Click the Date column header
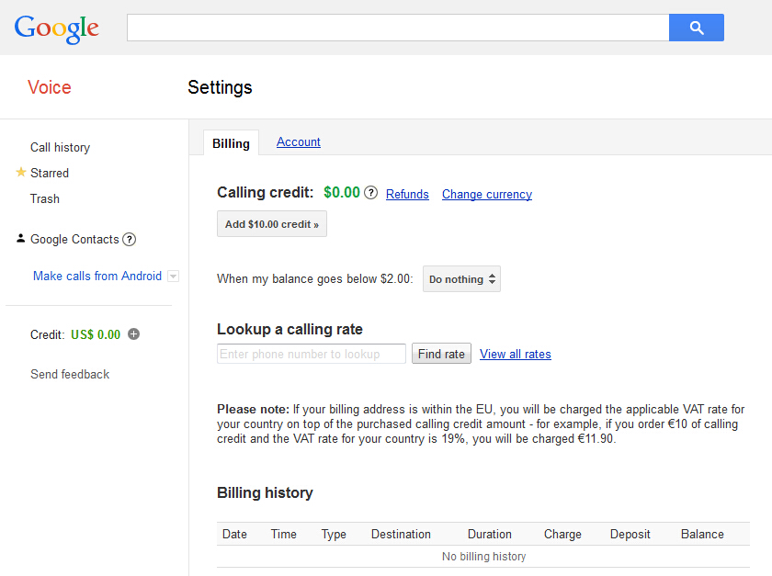Viewport: 772px width, 576px height. click(x=234, y=534)
